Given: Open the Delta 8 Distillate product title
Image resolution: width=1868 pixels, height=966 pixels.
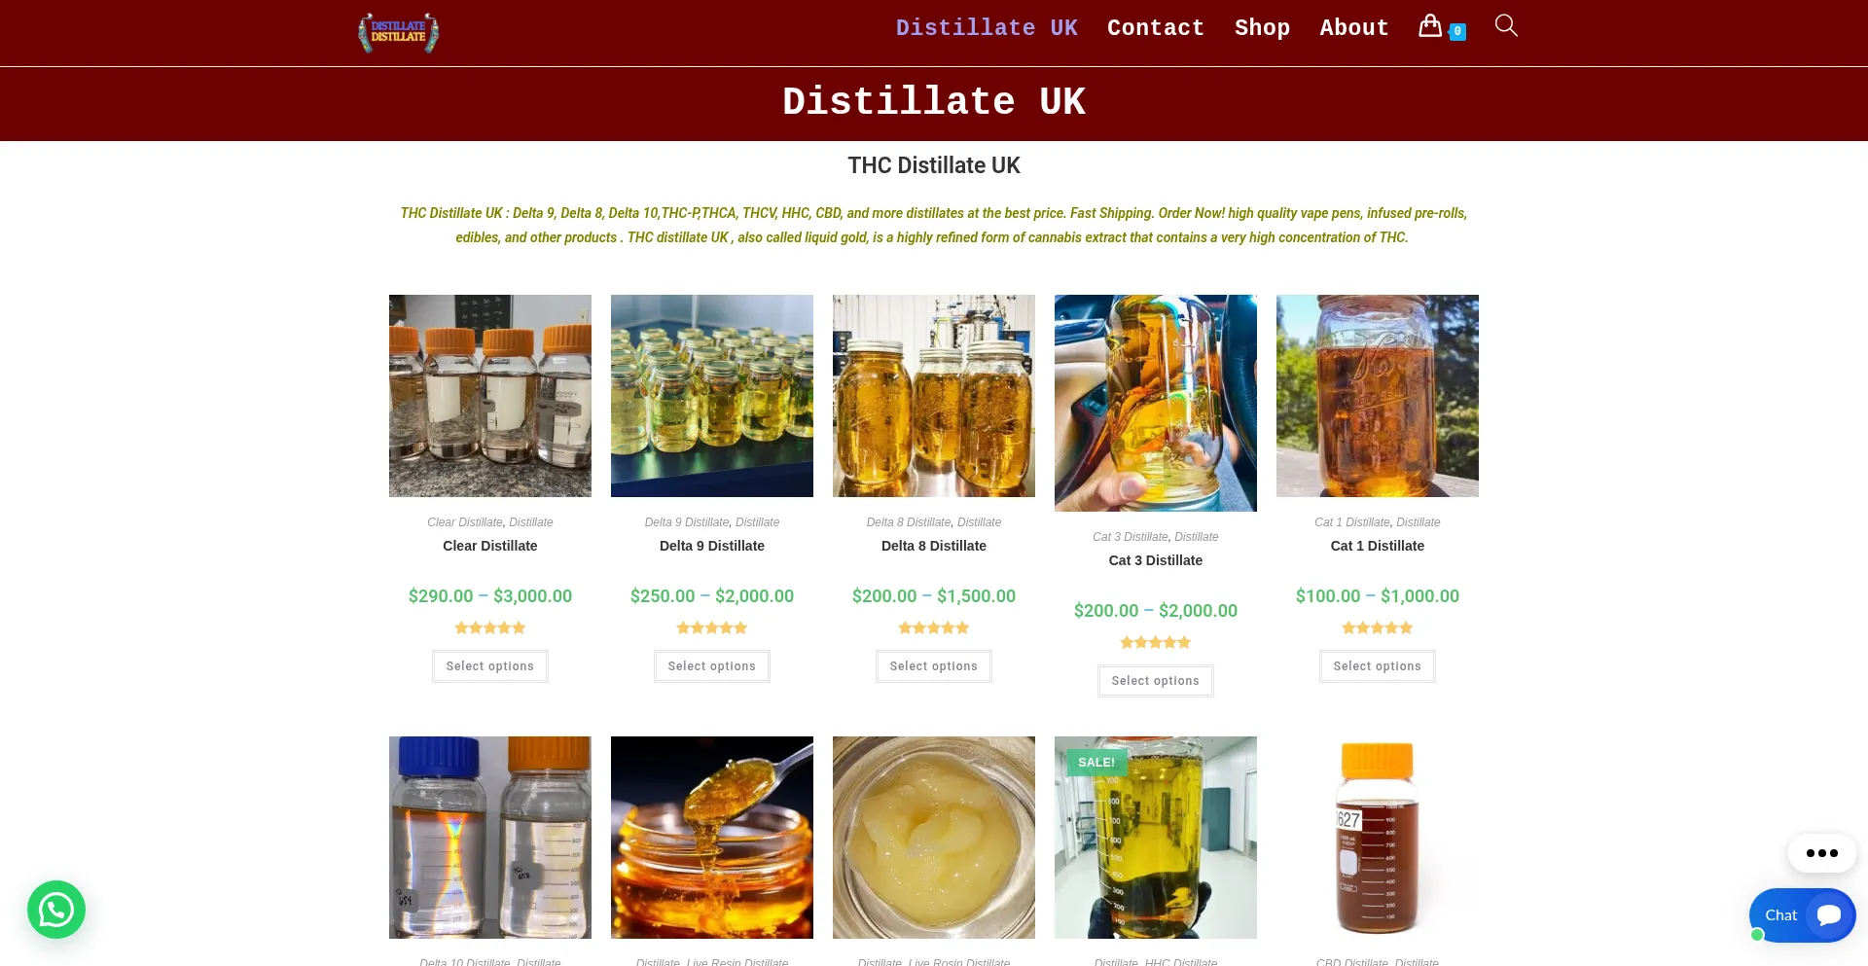Looking at the screenshot, I should coord(934,546).
